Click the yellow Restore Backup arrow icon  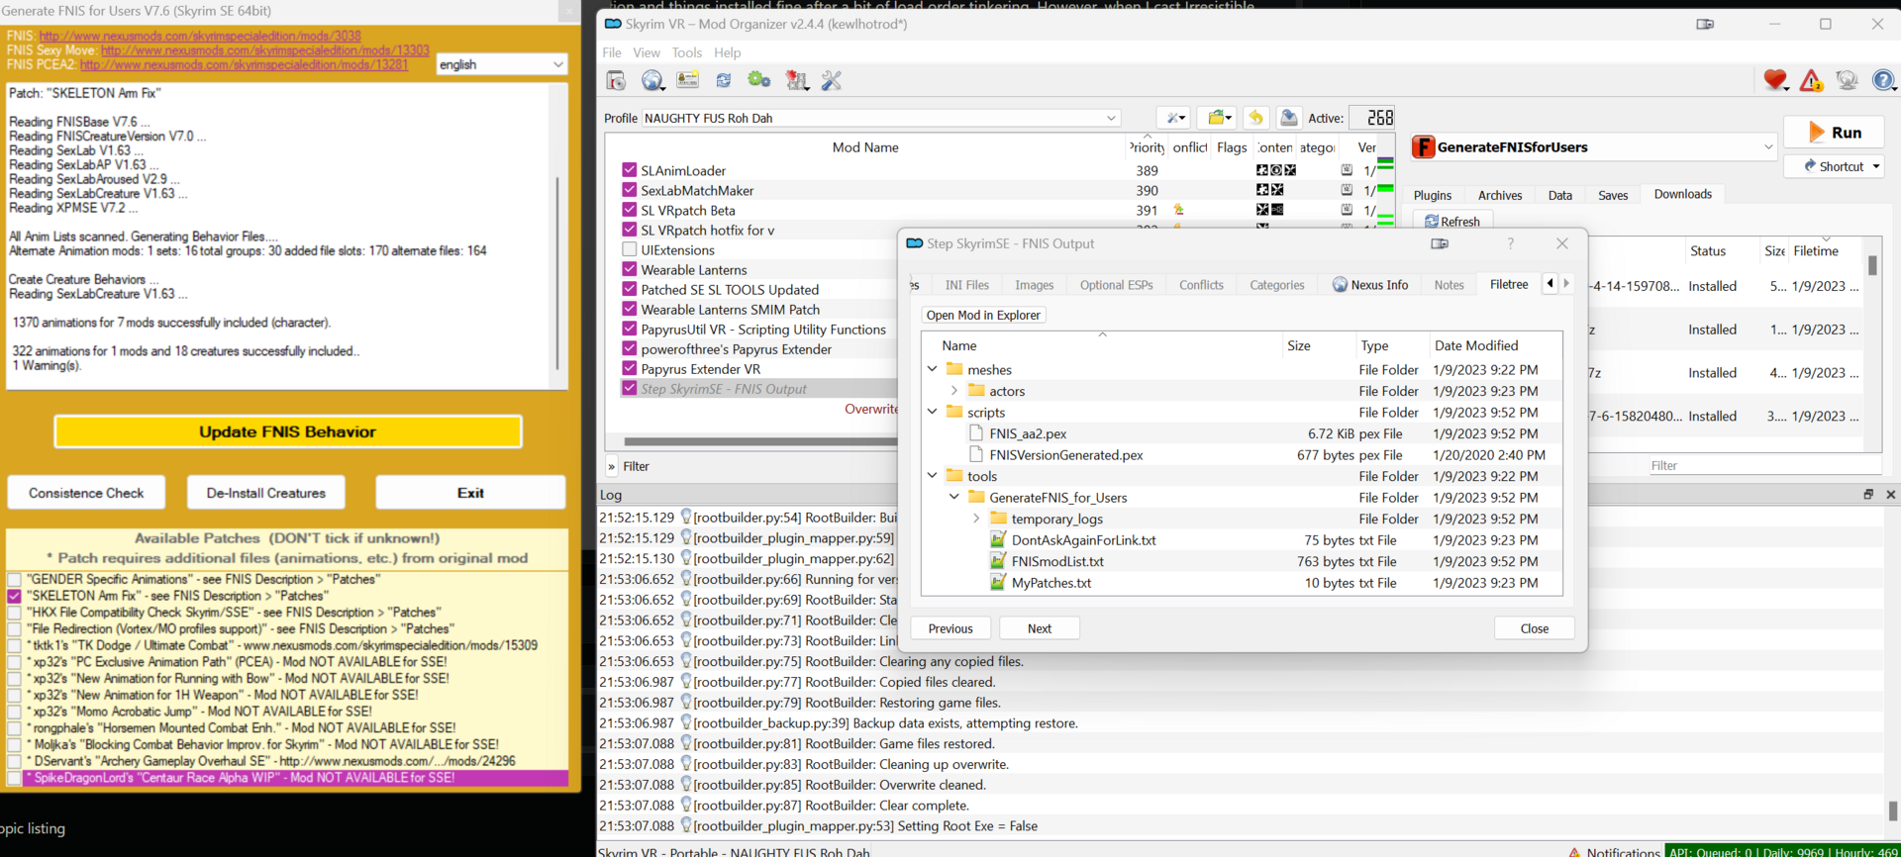click(1255, 118)
